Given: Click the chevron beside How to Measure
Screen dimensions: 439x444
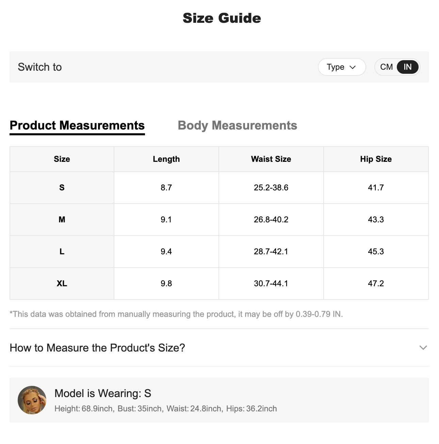Looking at the screenshot, I should [423, 348].
